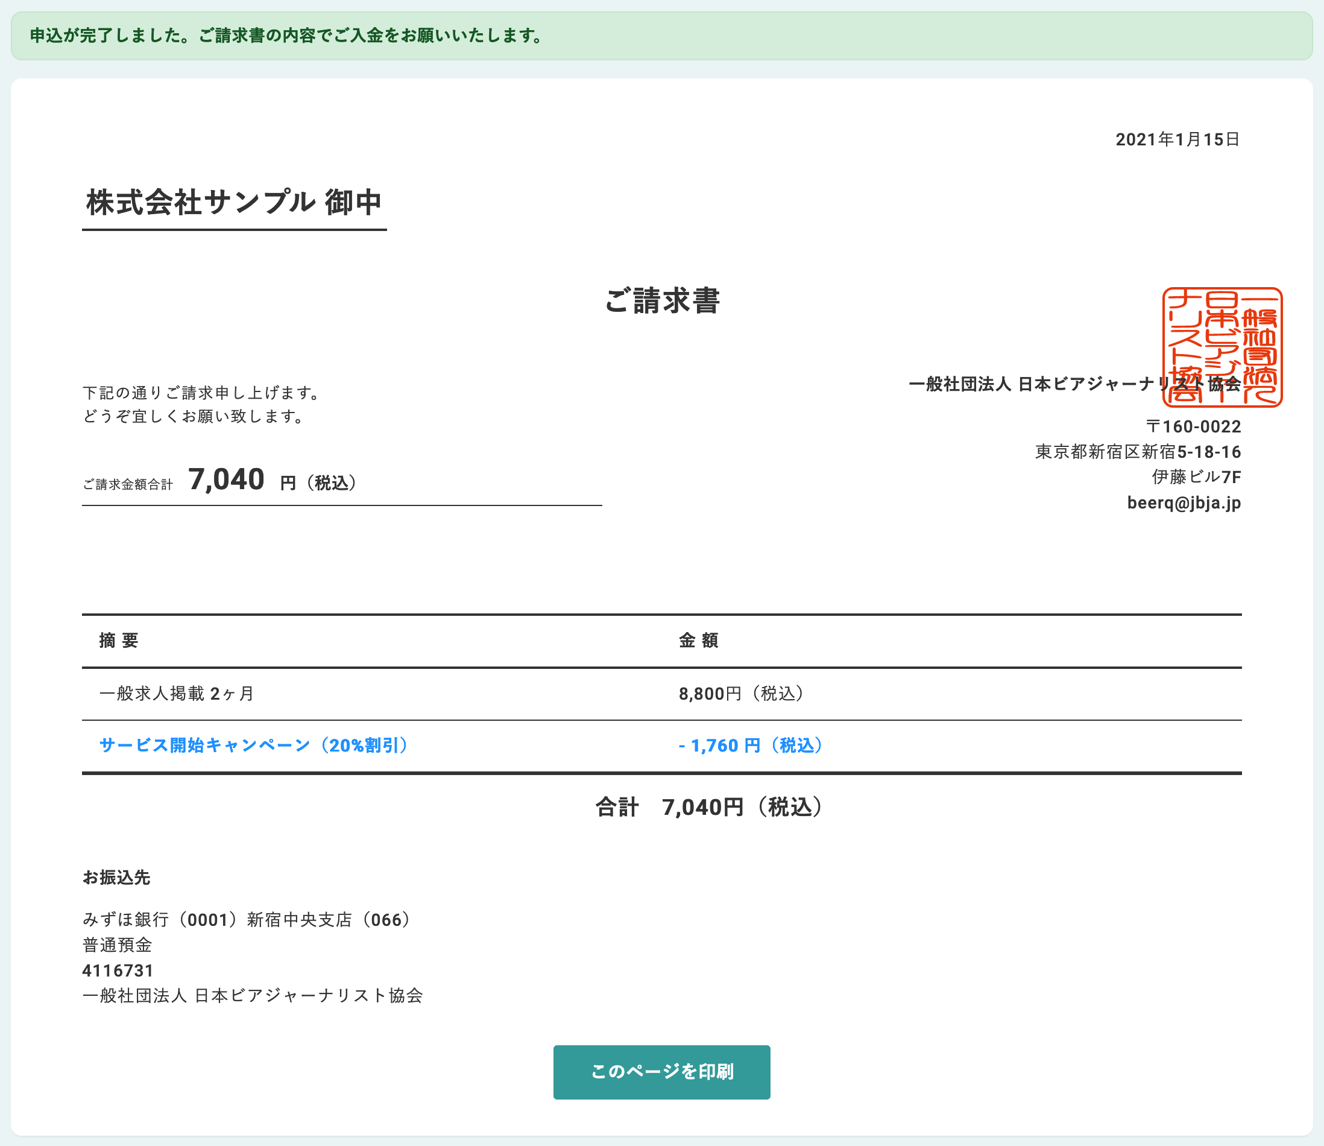The image size is (1324, 1146).
Task: Click the 合計 7,040円 total line
Action: [x=708, y=807]
